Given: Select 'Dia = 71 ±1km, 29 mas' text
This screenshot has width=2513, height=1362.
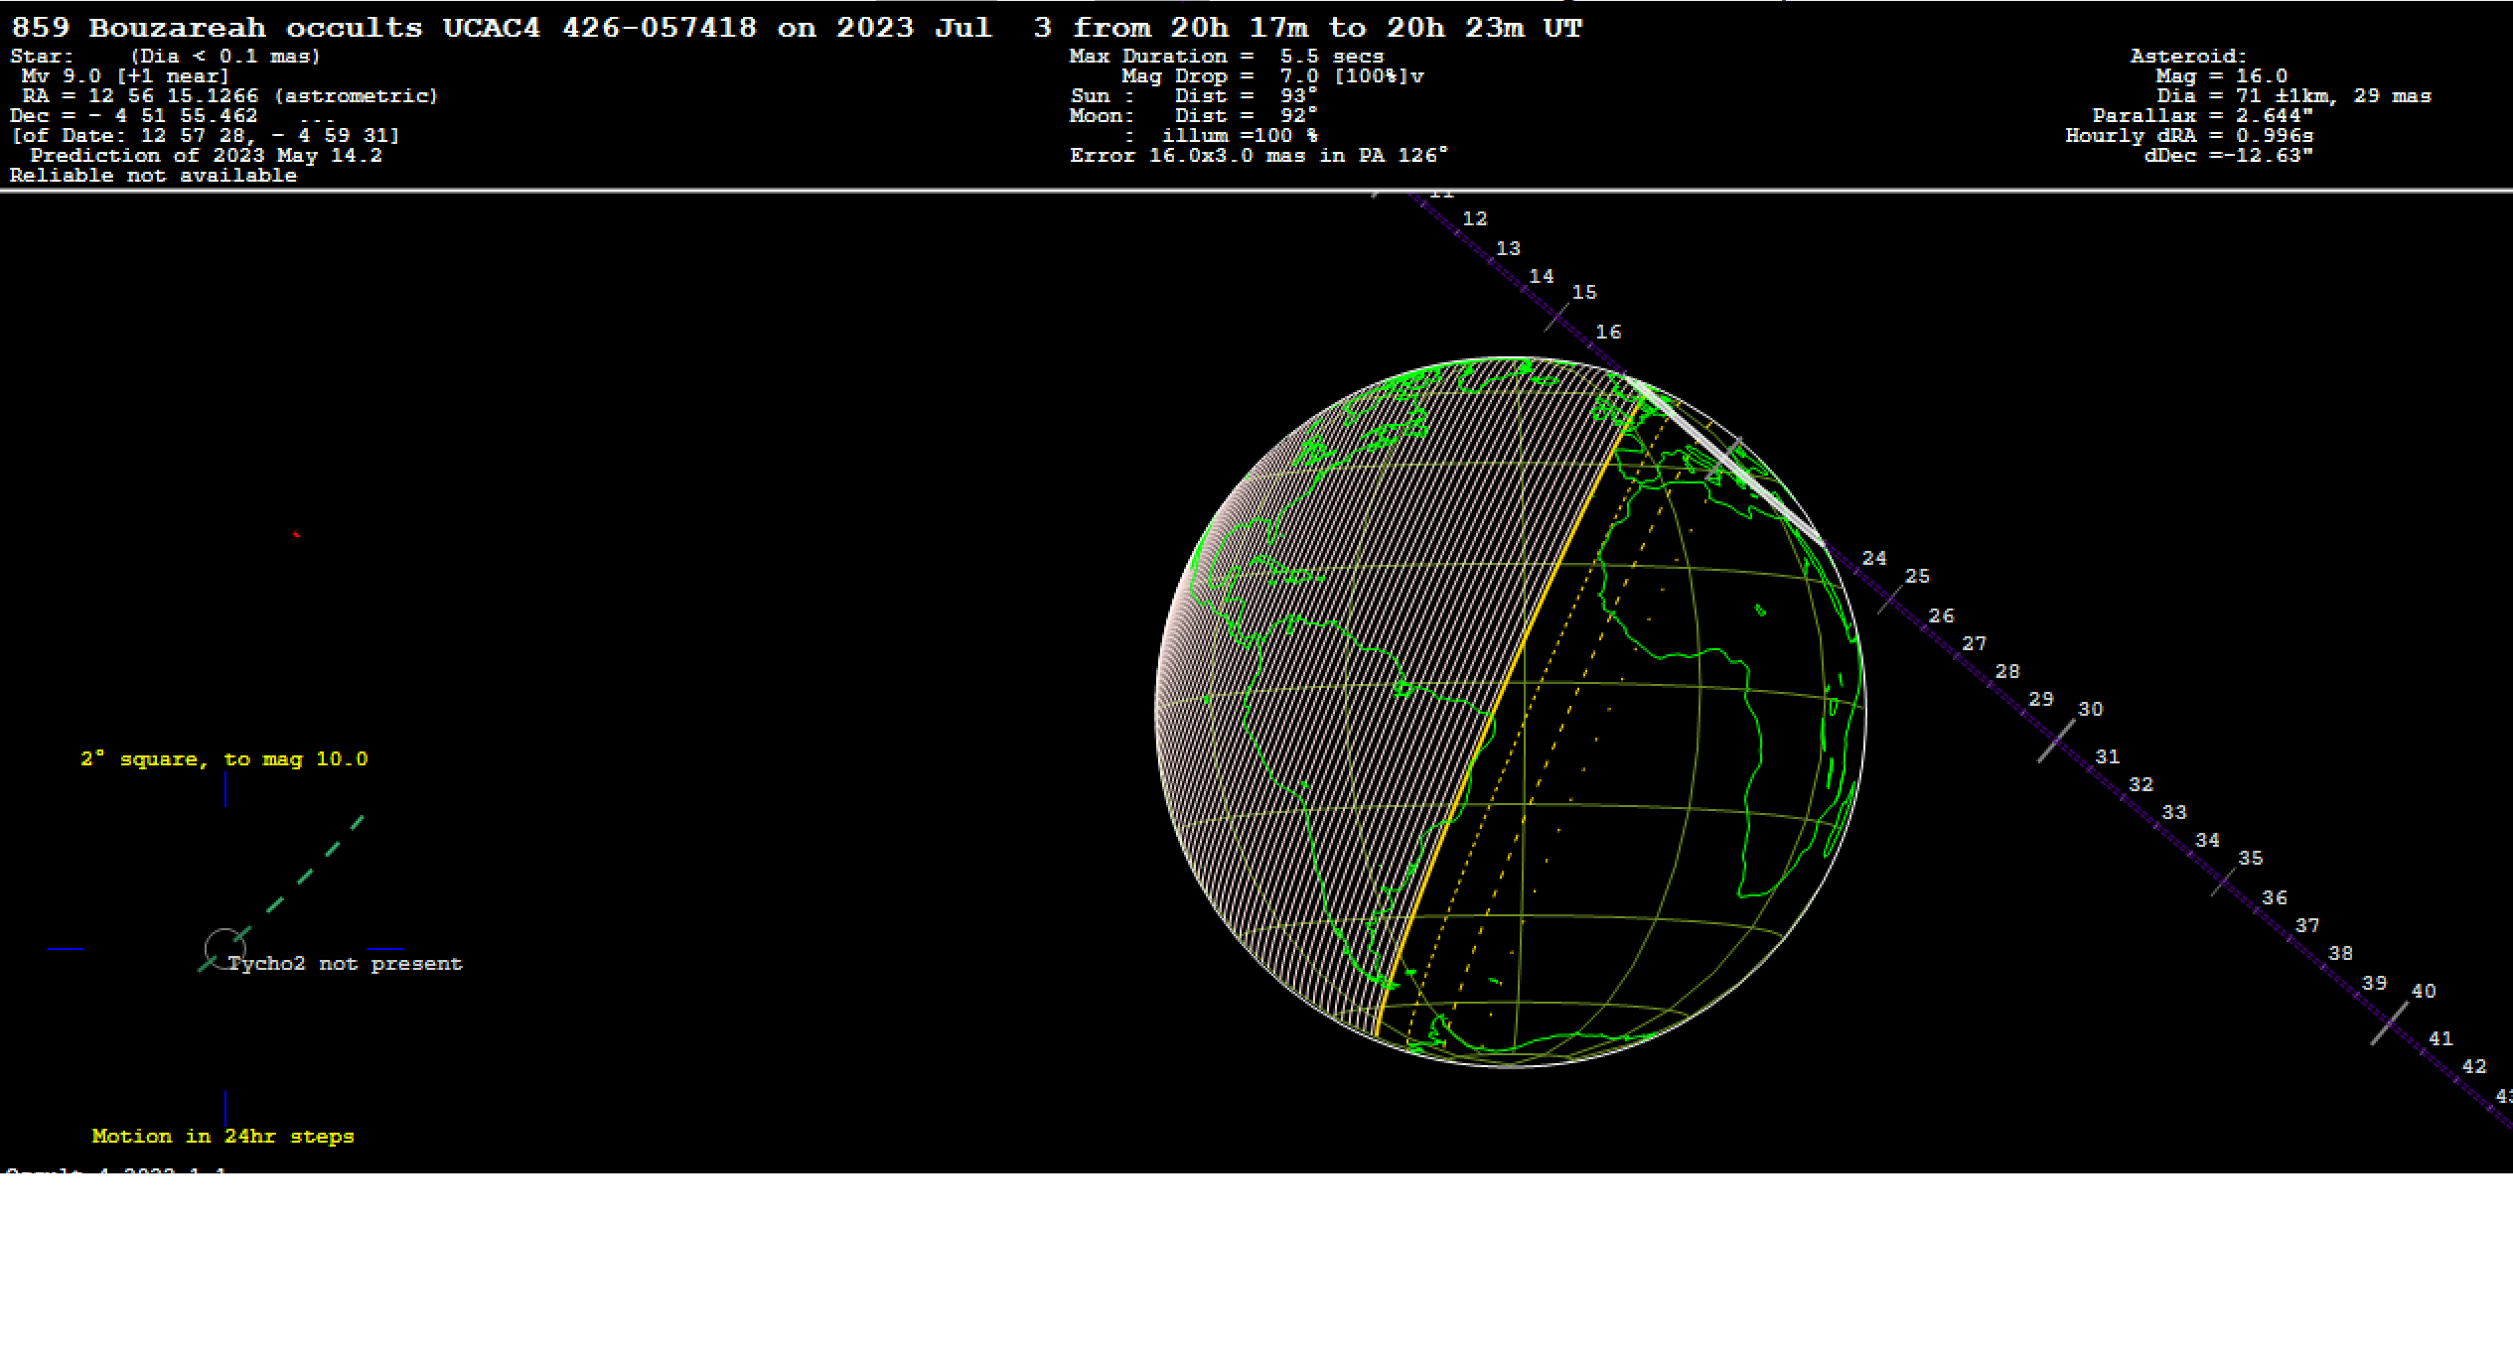Looking at the screenshot, I should tap(2293, 96).
